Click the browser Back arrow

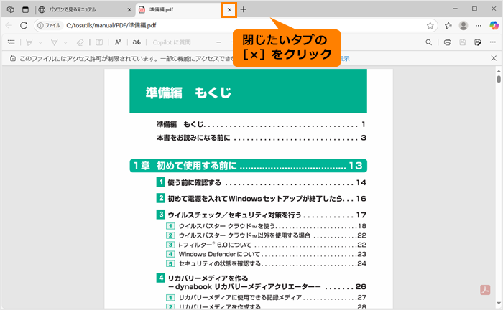coord(9,25)
